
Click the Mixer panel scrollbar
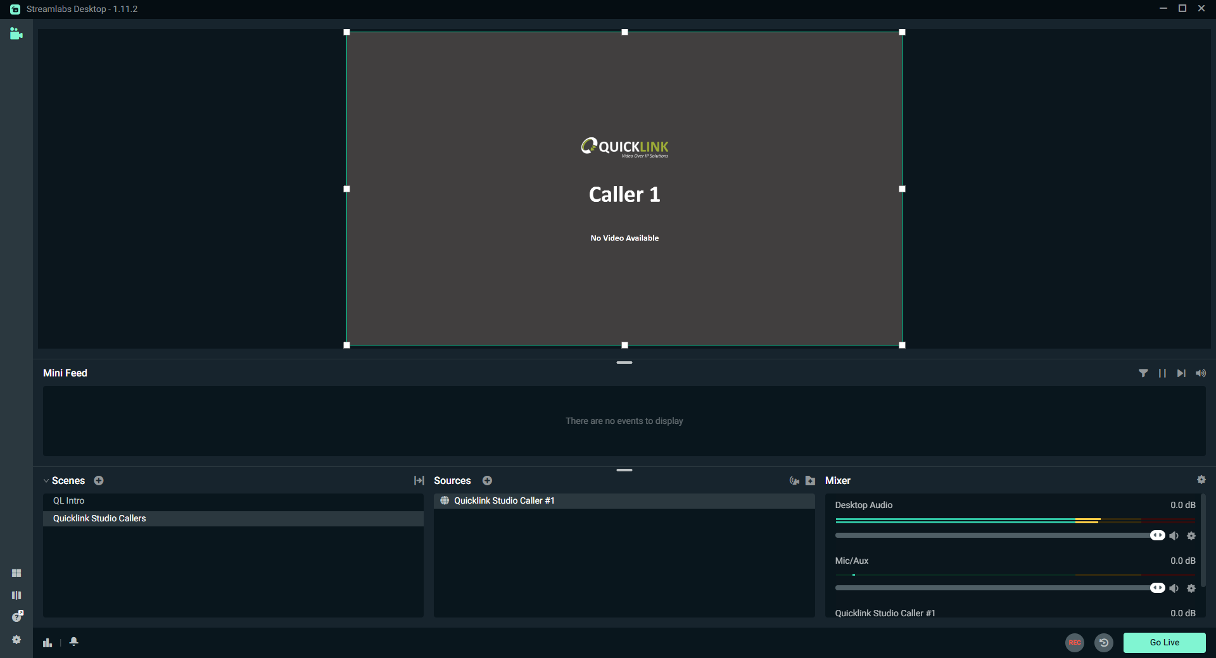1203,541
